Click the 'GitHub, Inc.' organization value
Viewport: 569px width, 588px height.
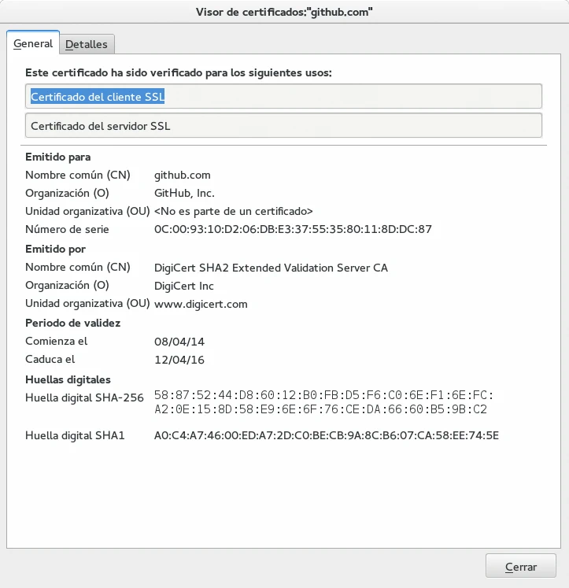click(x=184, y=193)
